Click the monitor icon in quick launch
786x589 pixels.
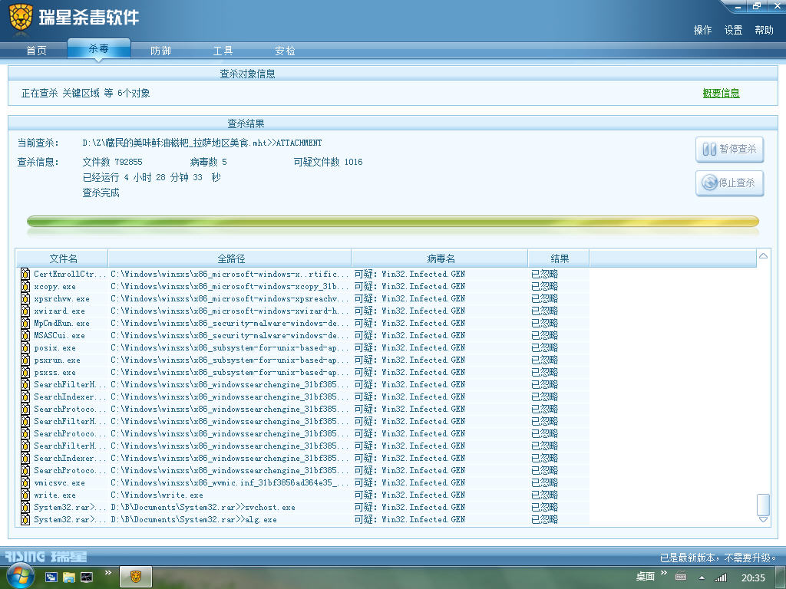[x=87, y=577]
